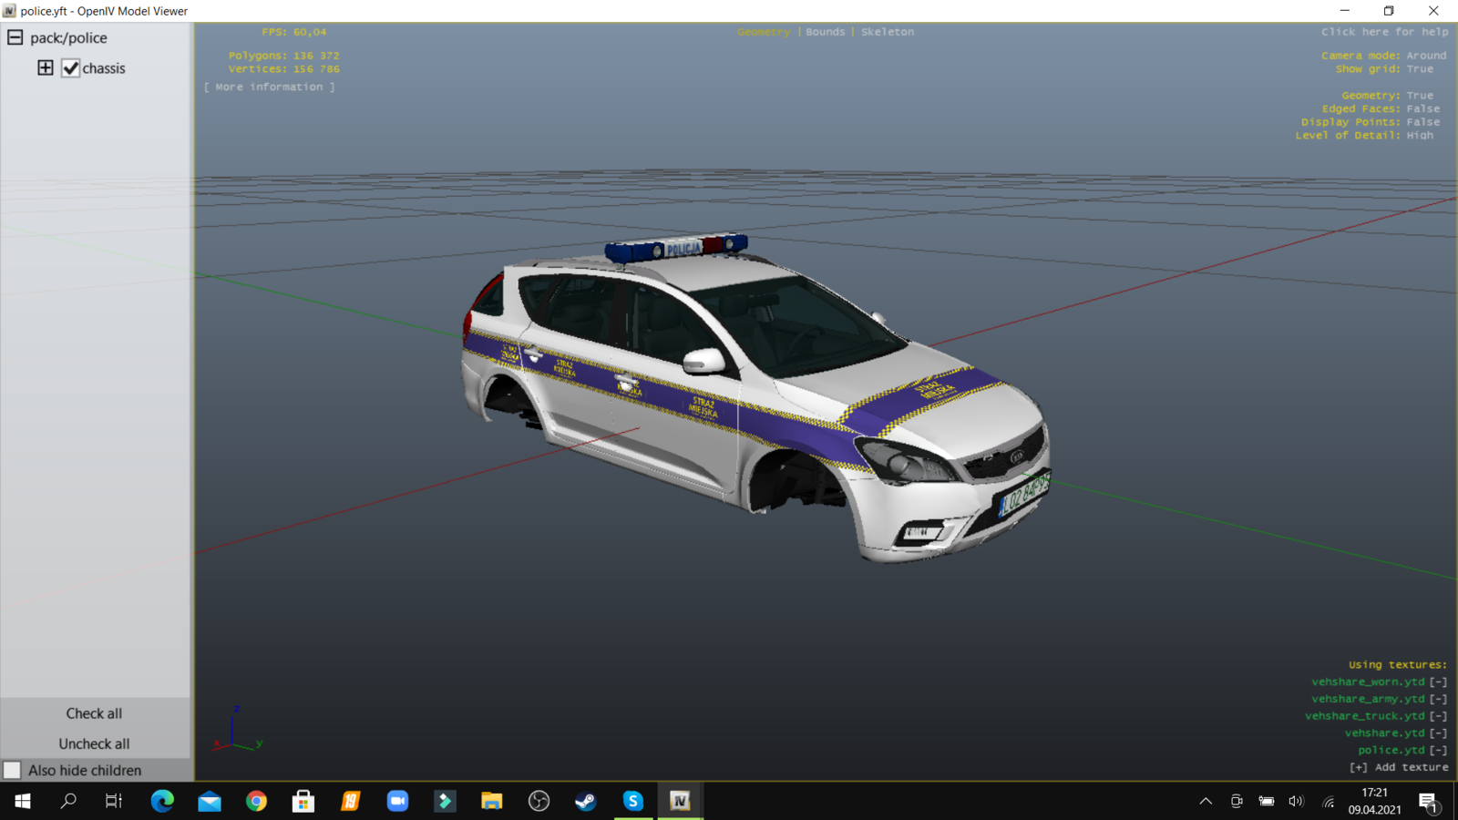Screen dimensions: 1458x820
Task: Click the Check all button
Action: 94,713
